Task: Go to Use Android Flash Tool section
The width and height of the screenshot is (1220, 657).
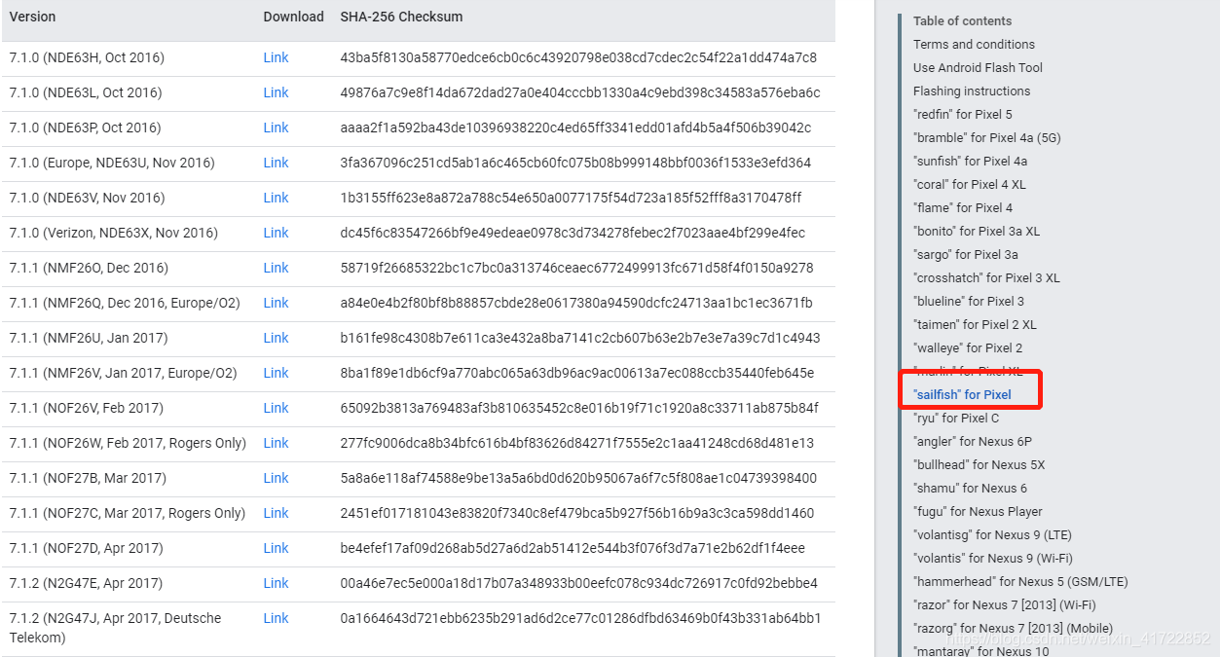Action: 978,67
